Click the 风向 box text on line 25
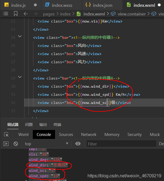The width and height of the screenshot is (164, 181). 82,46
